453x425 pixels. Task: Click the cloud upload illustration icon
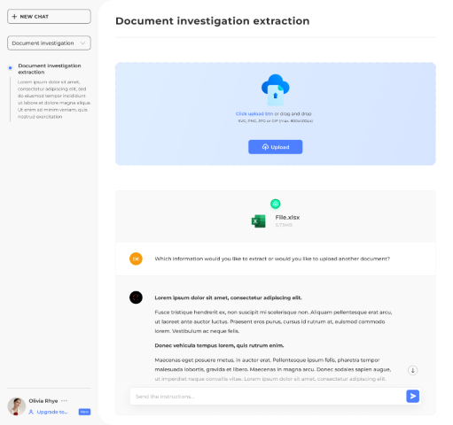[x=276, y=89]
